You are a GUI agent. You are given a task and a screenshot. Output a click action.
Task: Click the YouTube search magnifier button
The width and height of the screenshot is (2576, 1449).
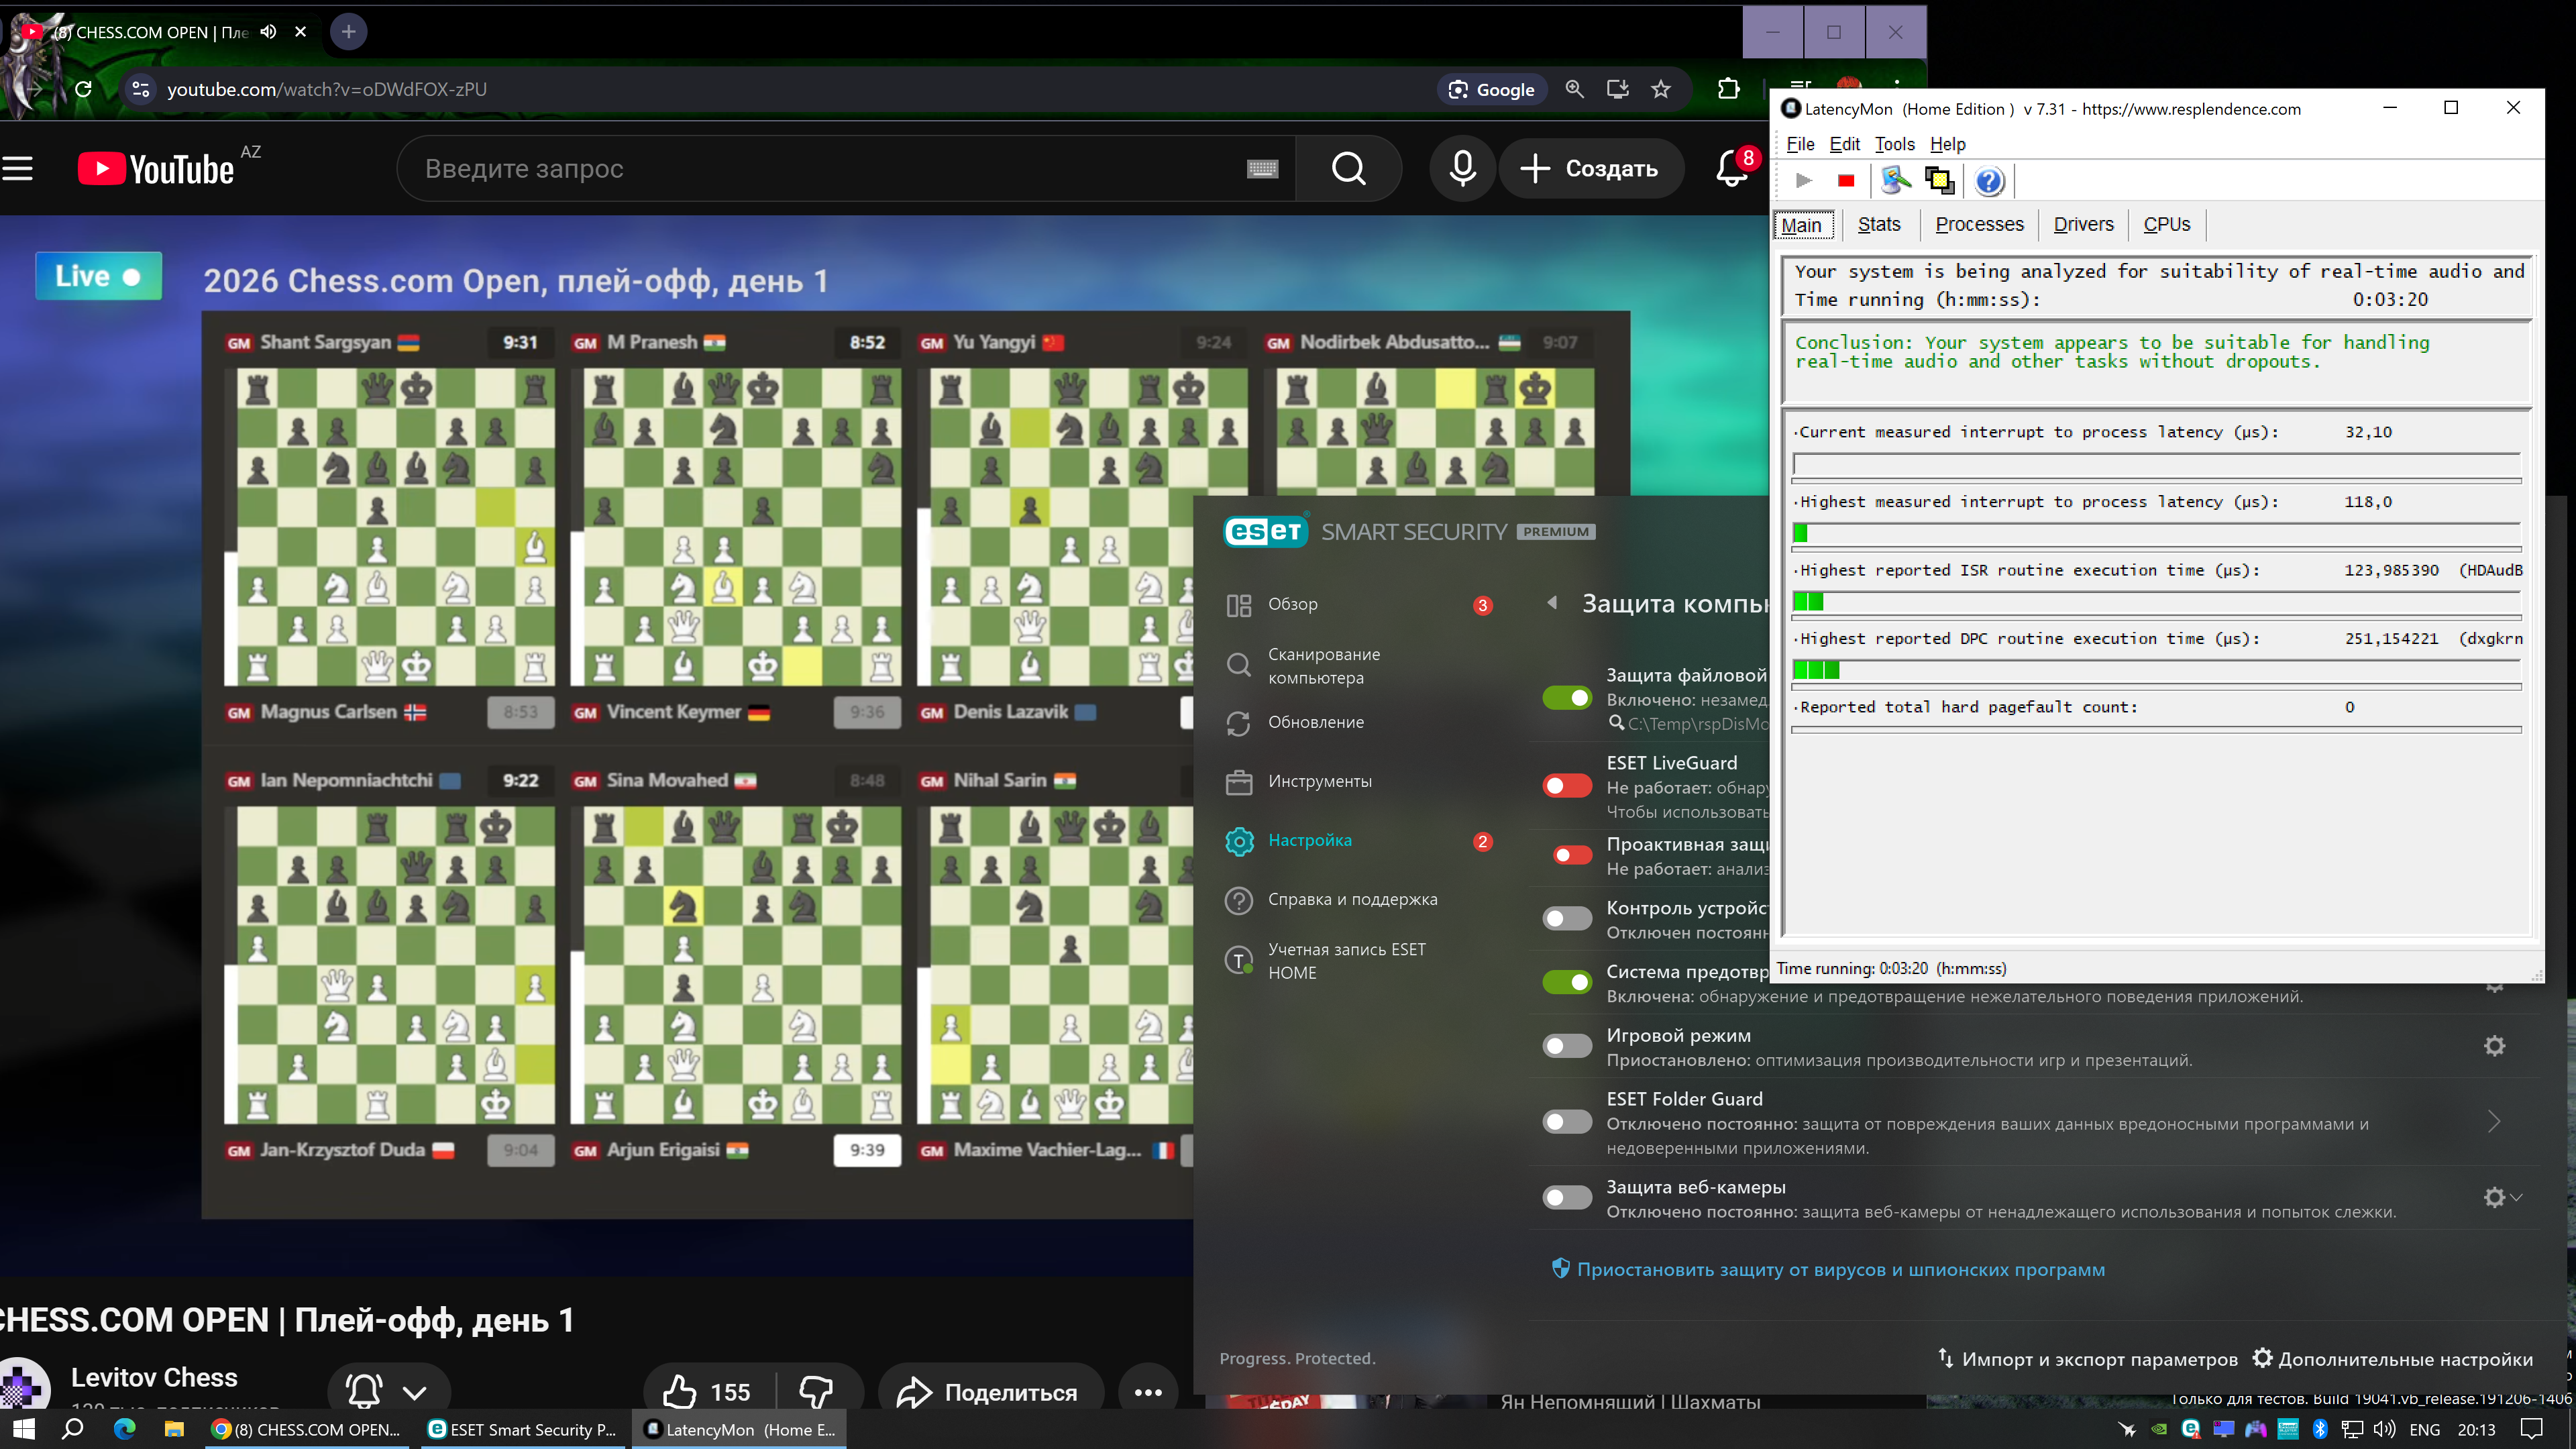pos(1348,169)
